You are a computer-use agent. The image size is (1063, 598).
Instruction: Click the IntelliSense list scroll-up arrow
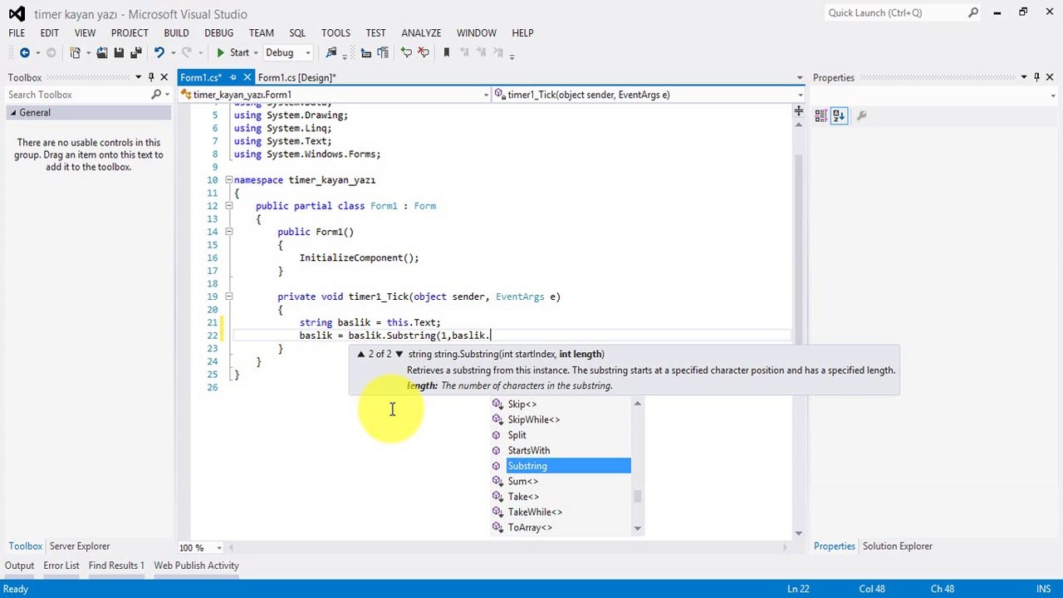coord(638,404)
